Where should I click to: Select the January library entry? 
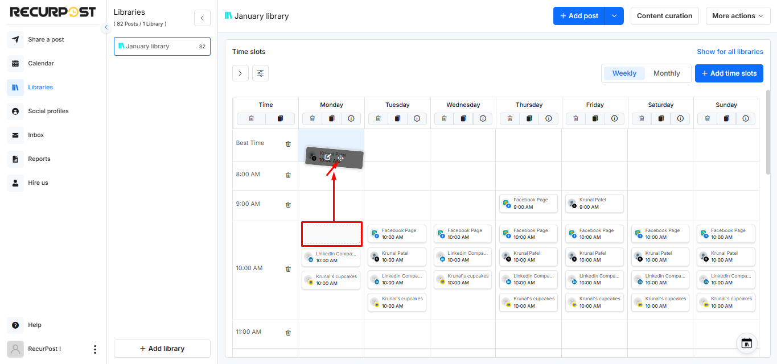tap(162, 46)
